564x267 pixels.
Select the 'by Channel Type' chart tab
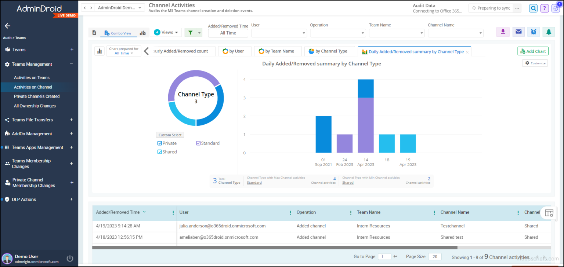click(x=329, y=51)
